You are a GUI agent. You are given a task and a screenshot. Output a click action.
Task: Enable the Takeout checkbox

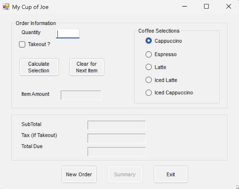[x=22, y=44]
